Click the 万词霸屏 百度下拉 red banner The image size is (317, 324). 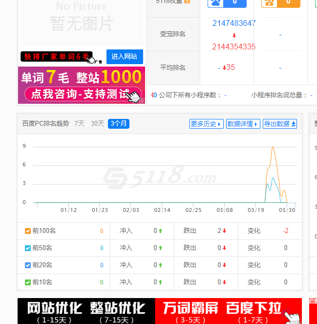click(229, 311)
